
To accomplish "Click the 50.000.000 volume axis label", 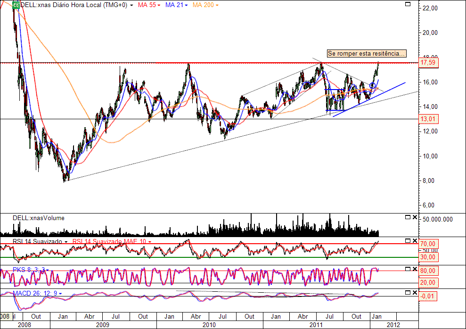I will click(x=438, y=219).
